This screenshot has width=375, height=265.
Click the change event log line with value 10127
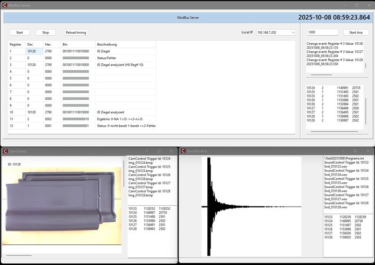coord(334,52)
